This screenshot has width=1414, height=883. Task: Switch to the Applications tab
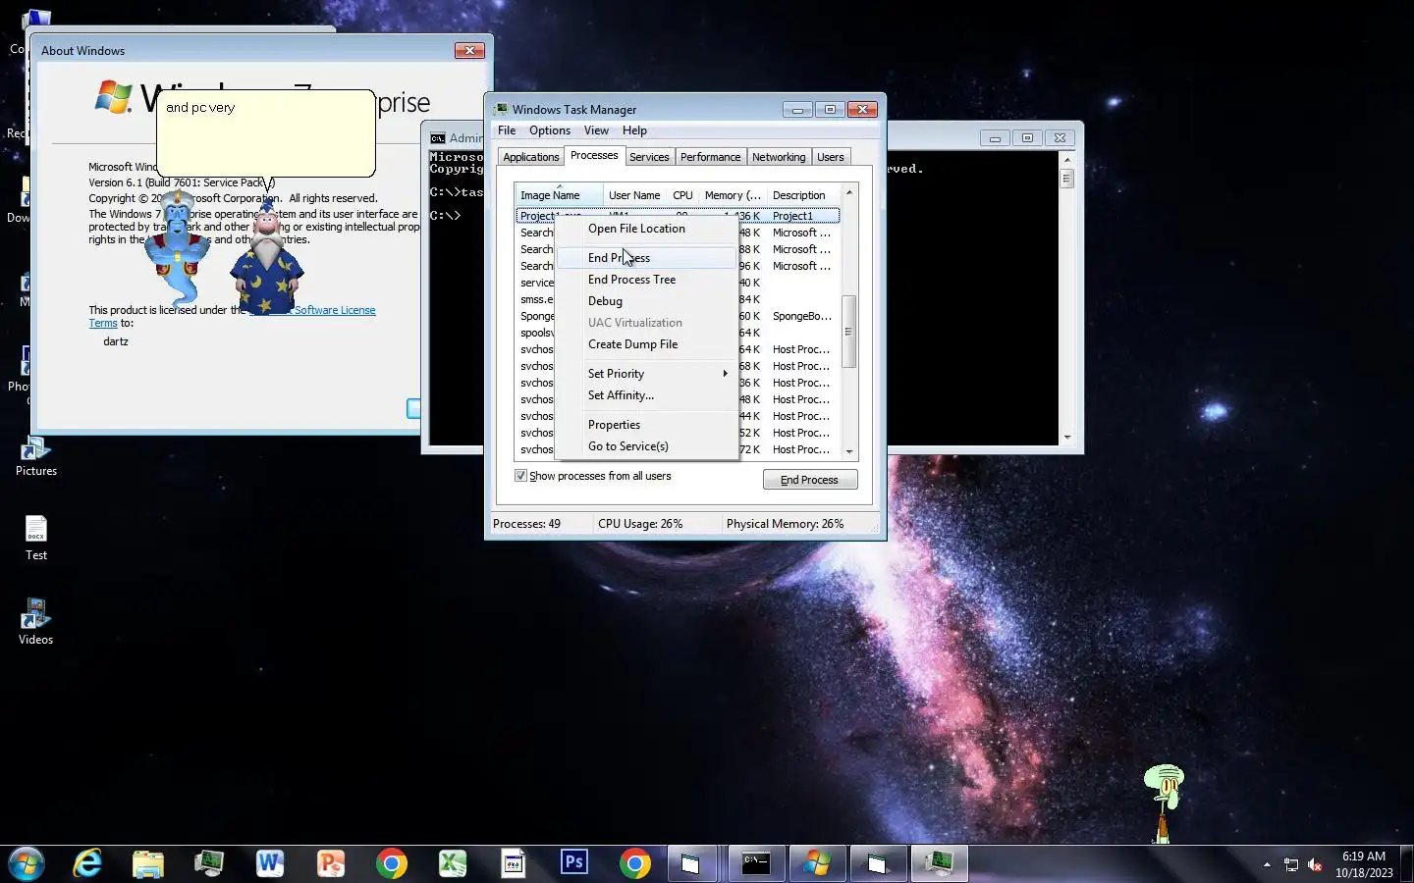[530, 157]
